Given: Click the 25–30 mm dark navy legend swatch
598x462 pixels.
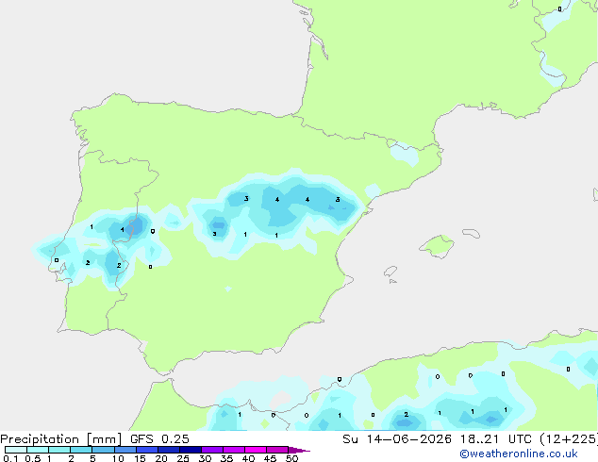Looking at the screenshot, I should coord(190,450).
